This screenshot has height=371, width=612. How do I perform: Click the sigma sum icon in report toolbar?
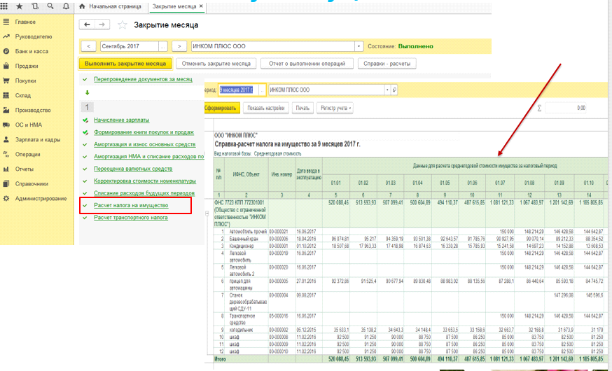(539, 108)
